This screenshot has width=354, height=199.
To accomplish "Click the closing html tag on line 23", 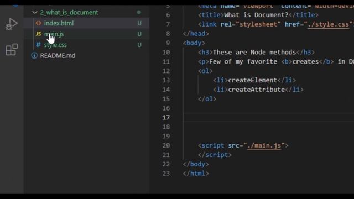I will [x=196, y=174].
